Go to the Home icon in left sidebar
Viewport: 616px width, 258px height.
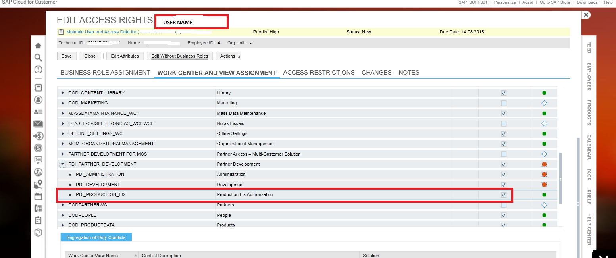38,46
